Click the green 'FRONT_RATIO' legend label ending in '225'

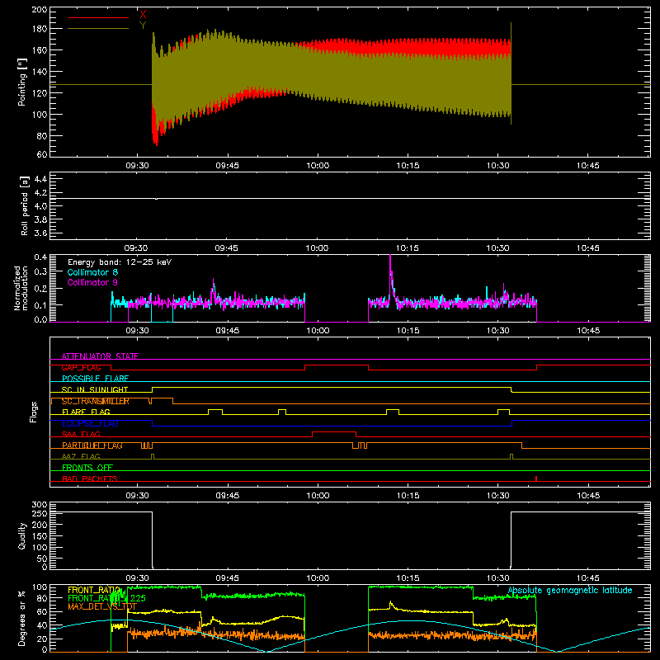[x=106, y=598]
